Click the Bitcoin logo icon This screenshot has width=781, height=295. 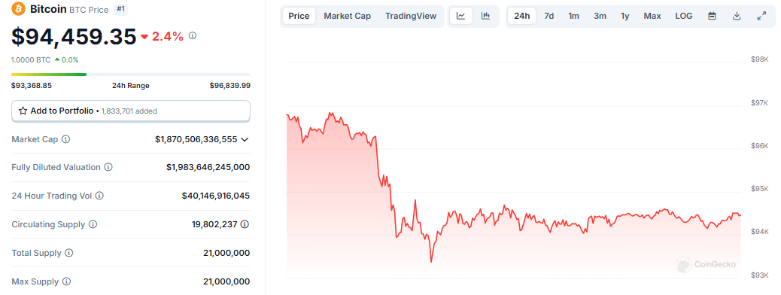pyautogui.click(x=18, y=9)
